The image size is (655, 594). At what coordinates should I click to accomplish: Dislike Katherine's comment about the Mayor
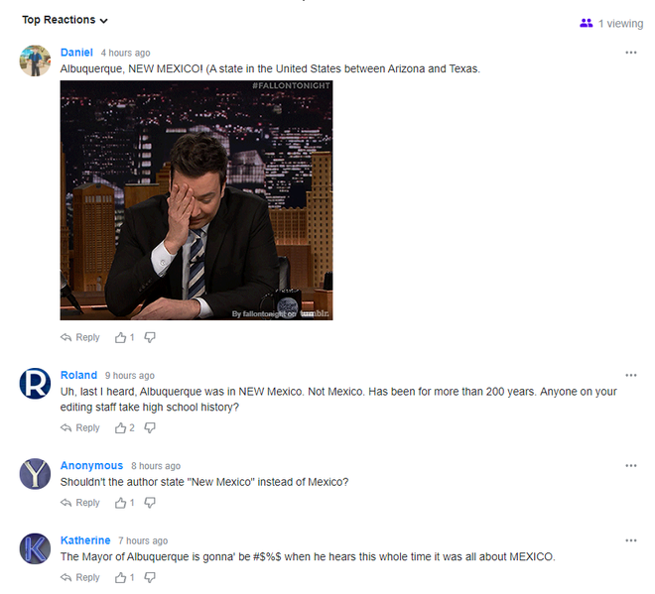point(150,577)
